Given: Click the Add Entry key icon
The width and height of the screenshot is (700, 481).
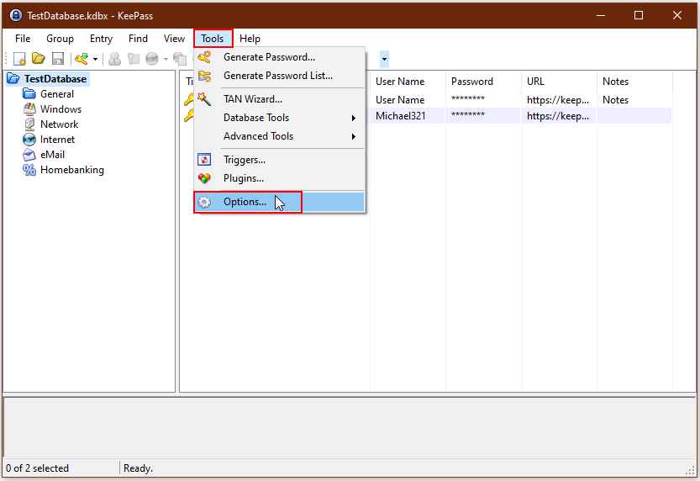Looking at the screenshot, I should (x=82, y=59).
